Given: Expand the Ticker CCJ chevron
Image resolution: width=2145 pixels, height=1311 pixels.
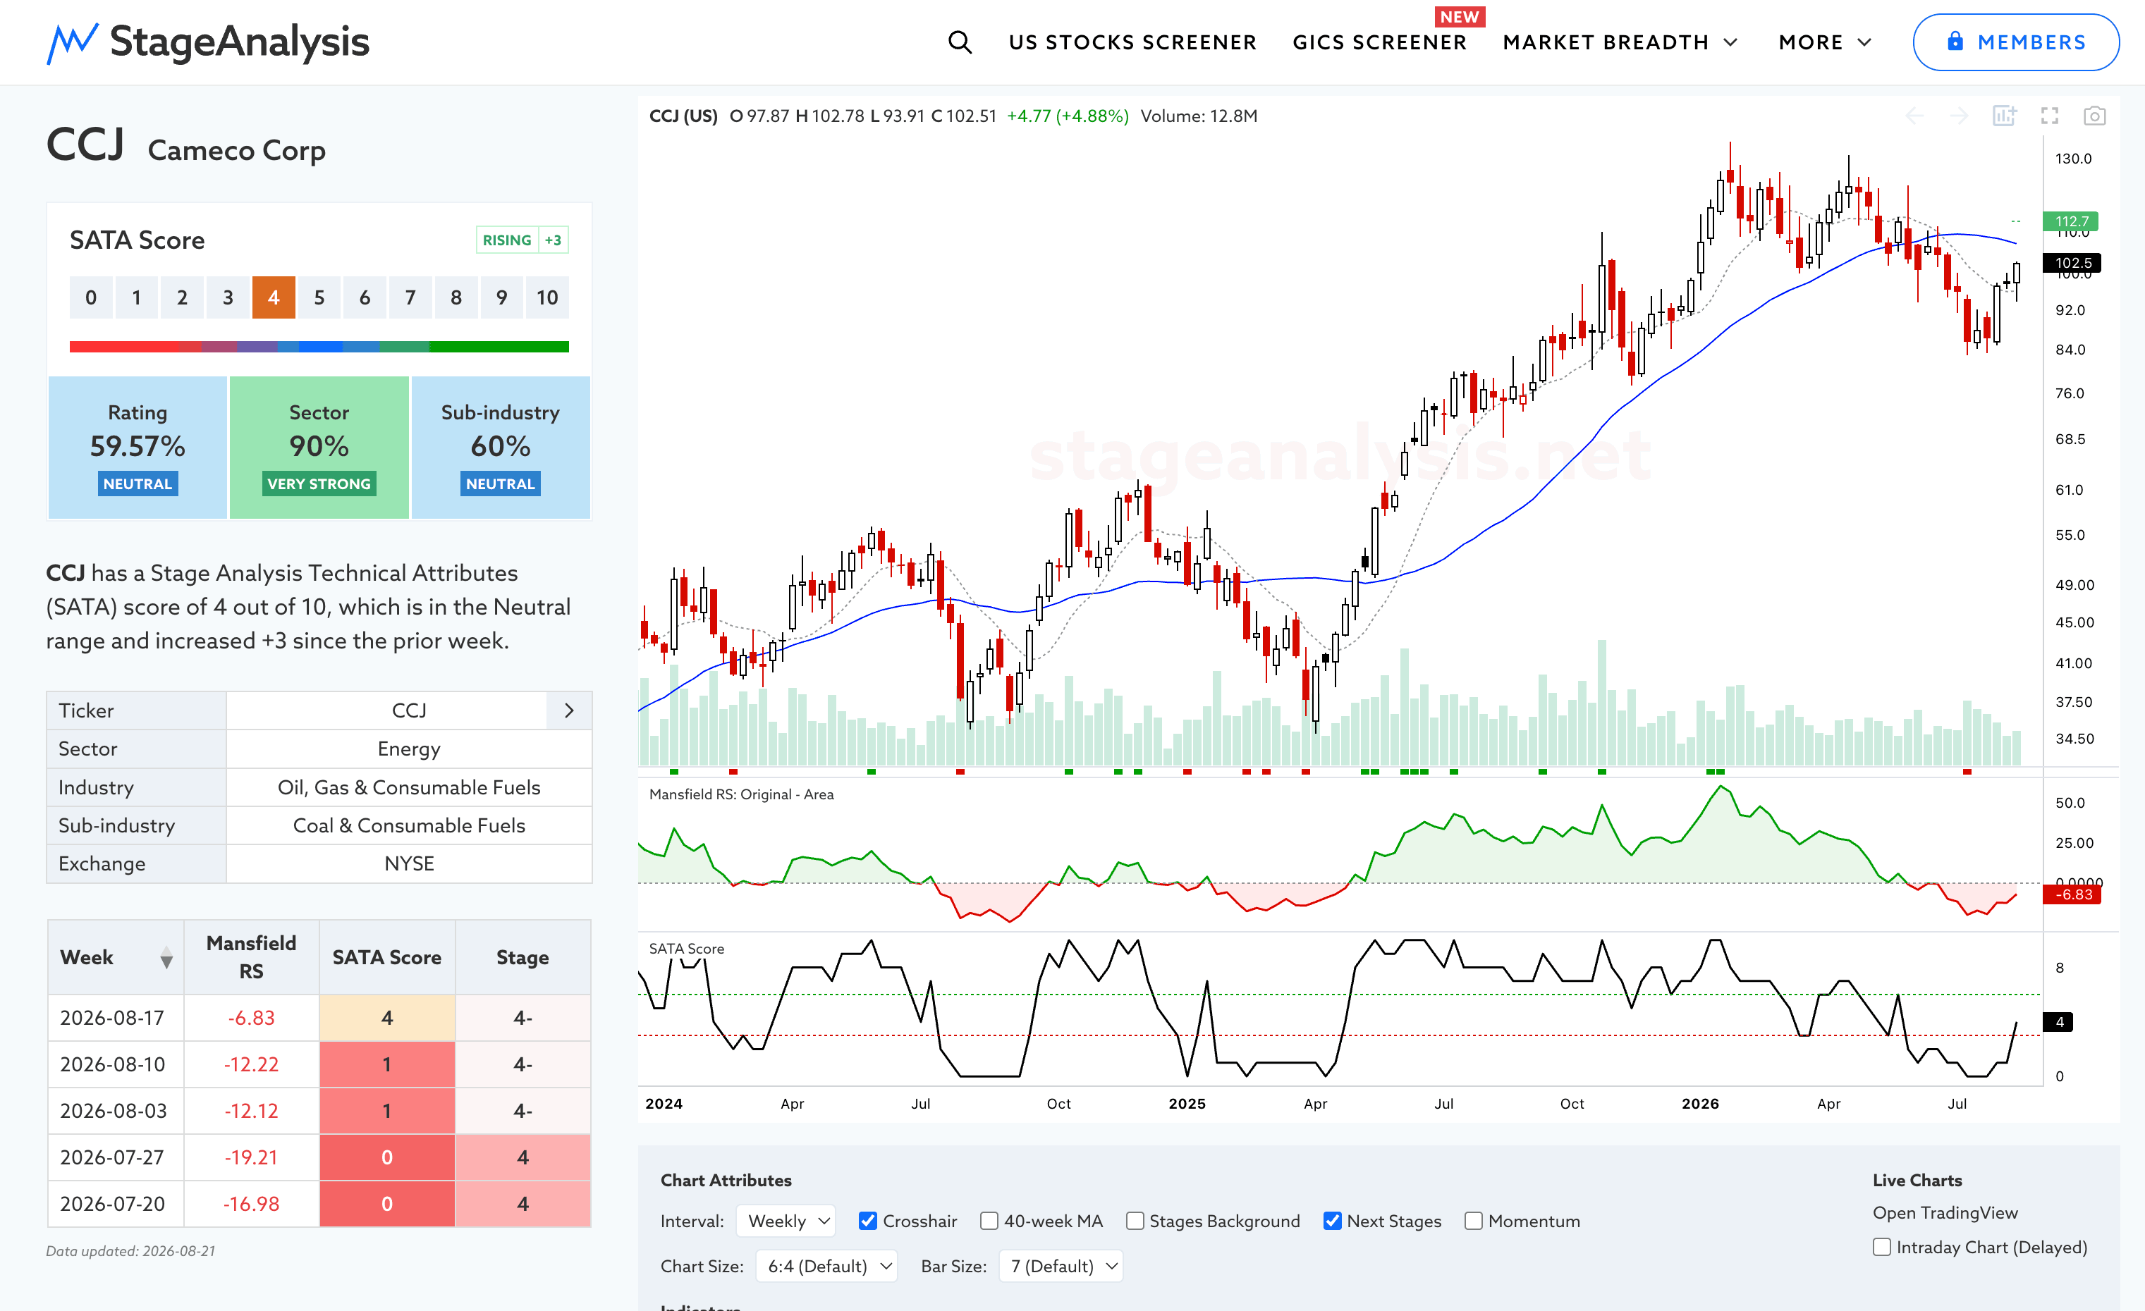Looking at the screenshot, I should [569, 710].
